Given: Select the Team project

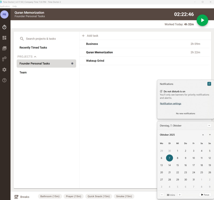Looking at the screenshot, I should pos(23,72).
